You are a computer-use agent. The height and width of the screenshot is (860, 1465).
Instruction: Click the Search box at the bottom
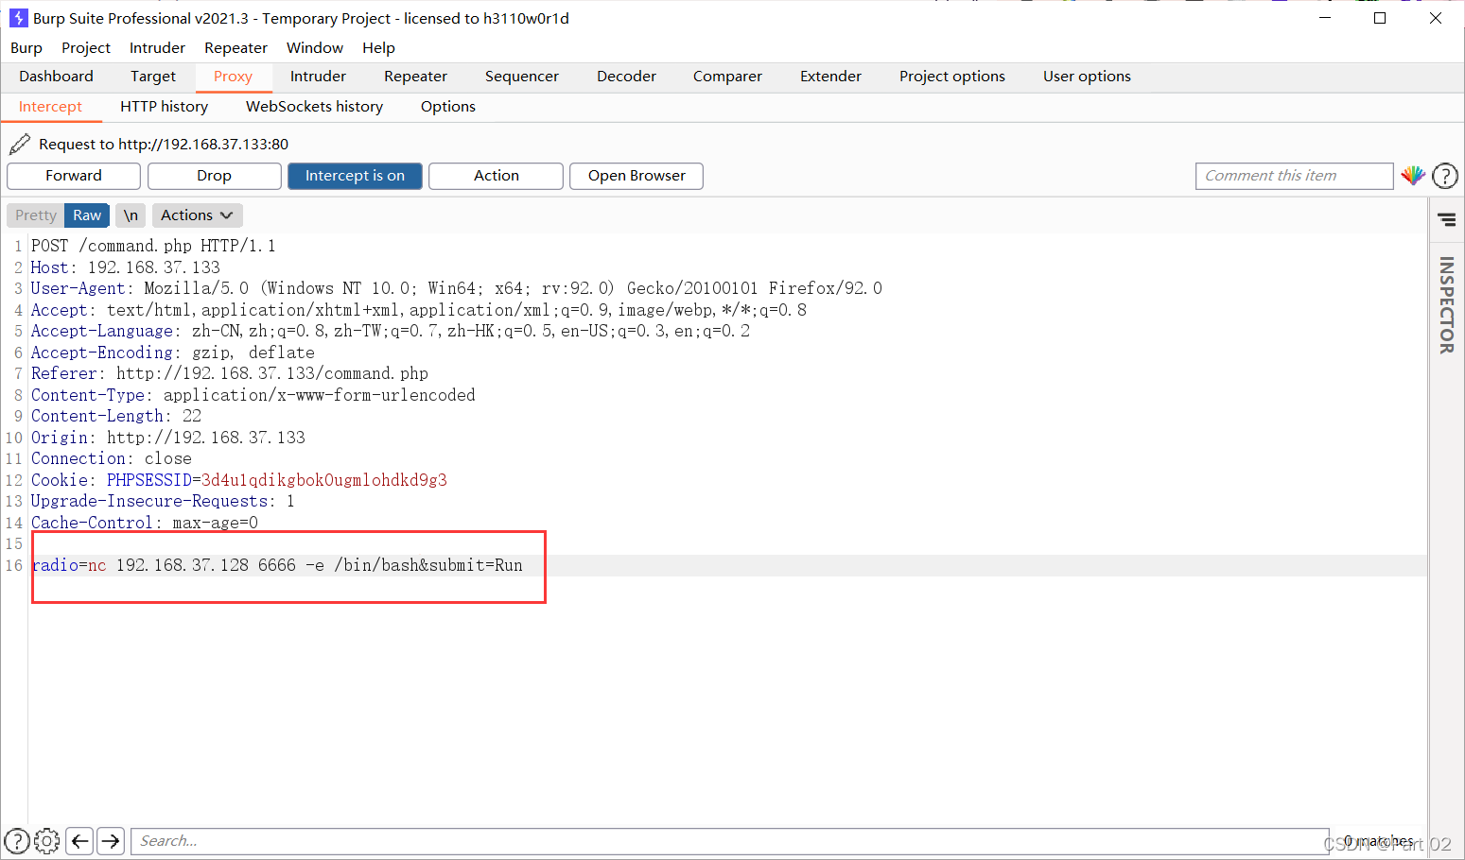click(728, 840)
